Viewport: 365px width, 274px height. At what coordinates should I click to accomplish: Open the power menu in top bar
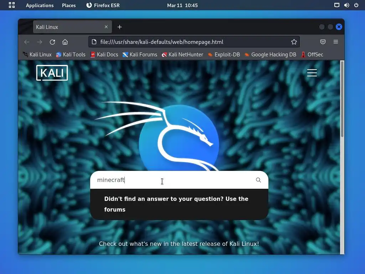coord(356,5)
